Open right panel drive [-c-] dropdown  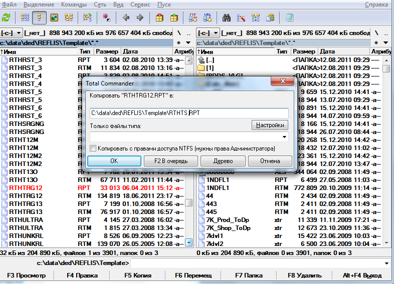pos(209,33)
